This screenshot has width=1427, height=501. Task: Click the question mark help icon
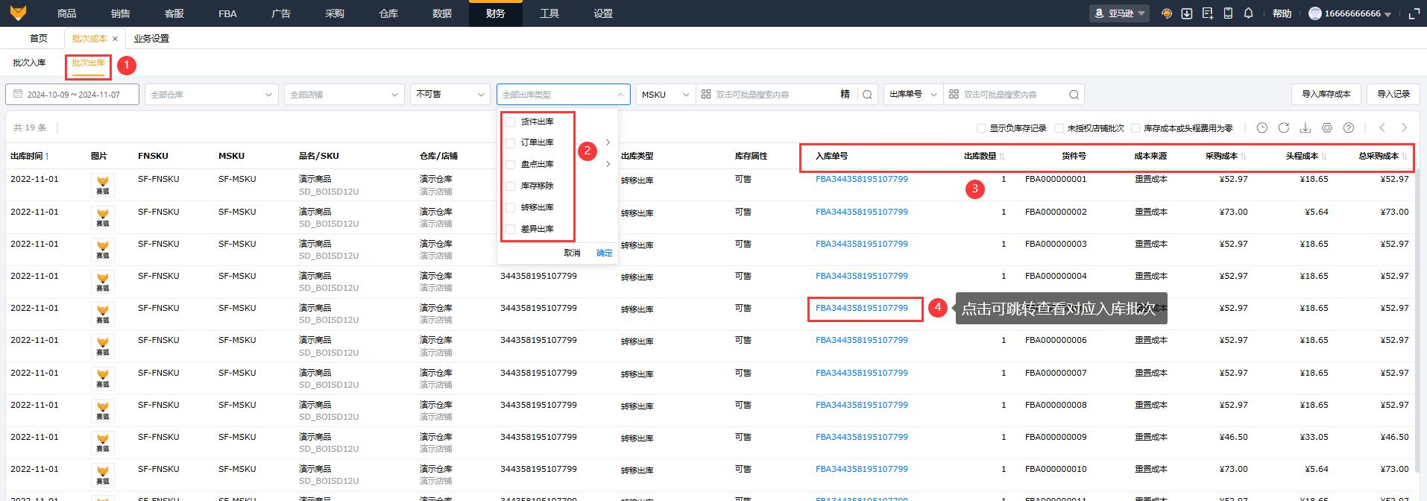point(1348,128)
